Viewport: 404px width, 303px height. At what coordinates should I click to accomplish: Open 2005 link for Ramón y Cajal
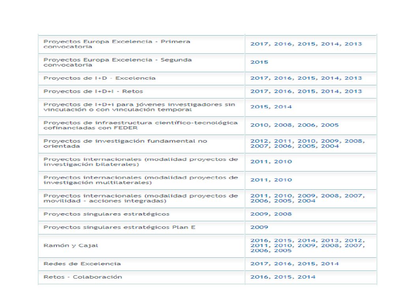[x=283, y=251]
